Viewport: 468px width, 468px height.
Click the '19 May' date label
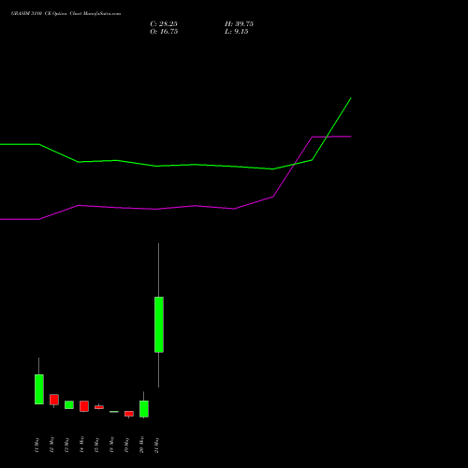pos(126,445)
